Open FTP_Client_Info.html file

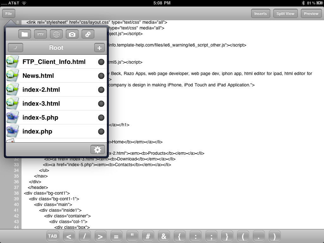point(56,62)
